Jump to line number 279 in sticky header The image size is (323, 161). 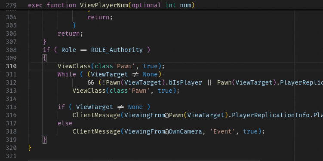click(x=11, y=5)
